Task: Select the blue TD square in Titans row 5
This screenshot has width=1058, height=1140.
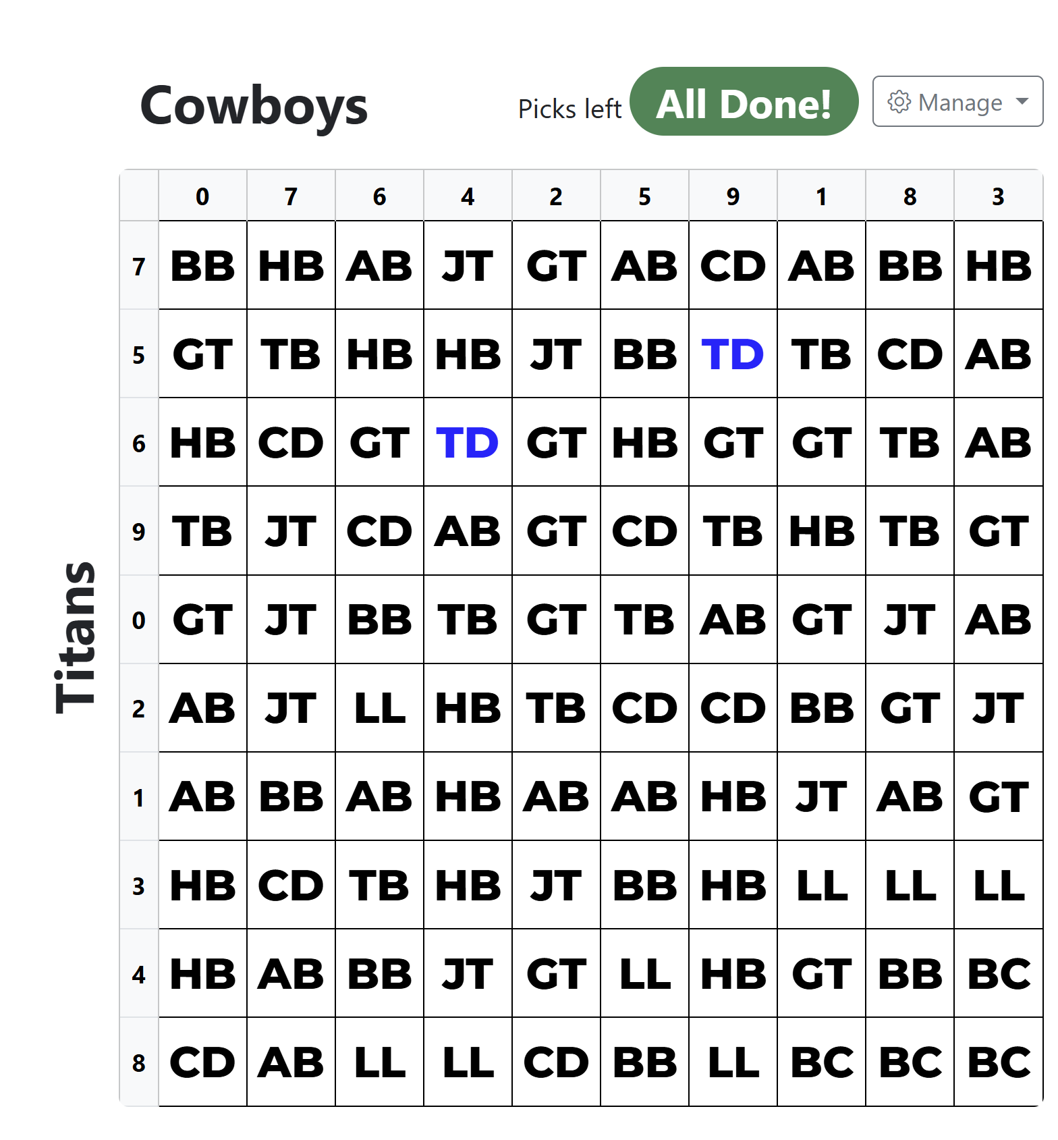Action: pos(733,354)
